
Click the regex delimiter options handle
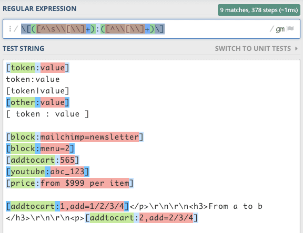[10, 29]
